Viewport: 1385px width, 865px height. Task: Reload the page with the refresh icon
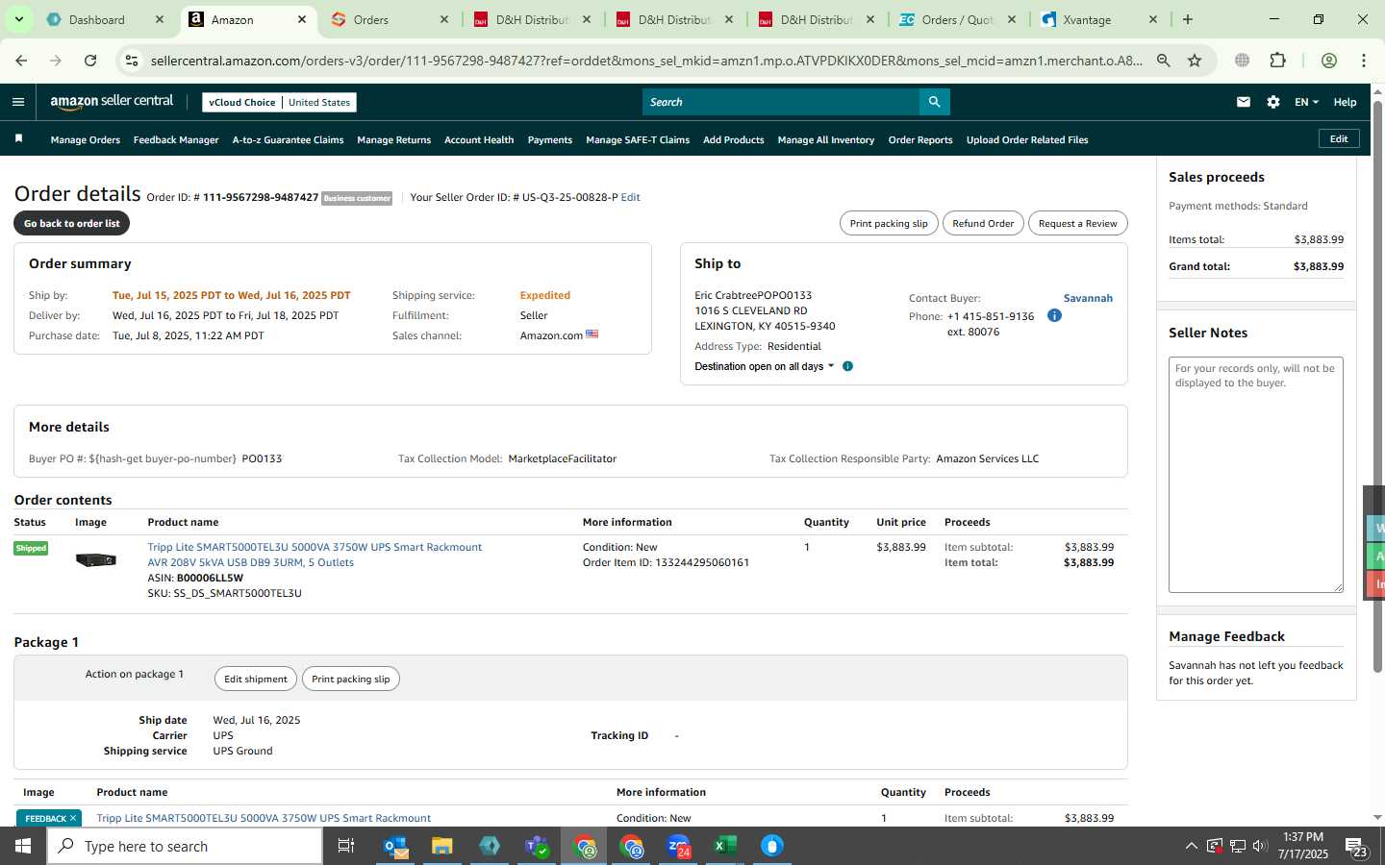[90, 61]
